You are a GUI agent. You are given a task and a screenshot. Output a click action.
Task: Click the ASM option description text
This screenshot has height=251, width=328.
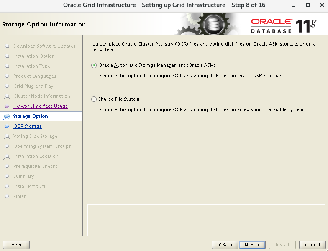click(191, 76)
